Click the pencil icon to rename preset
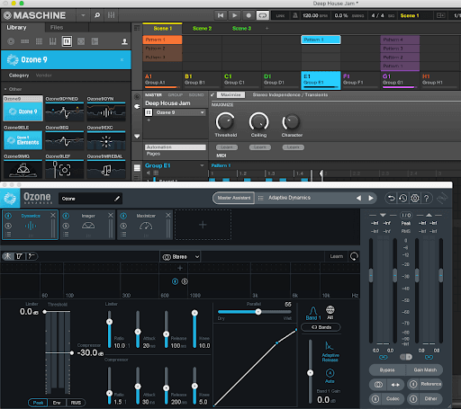 (x=117, y=199)
